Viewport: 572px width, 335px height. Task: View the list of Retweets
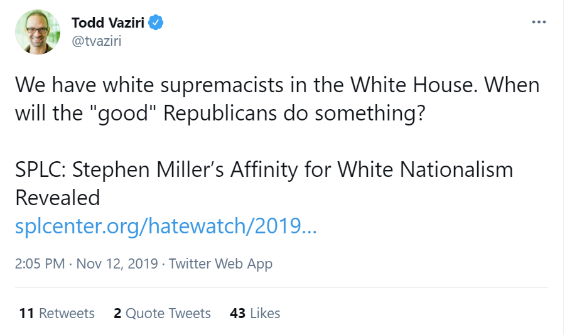click(67, 313)
